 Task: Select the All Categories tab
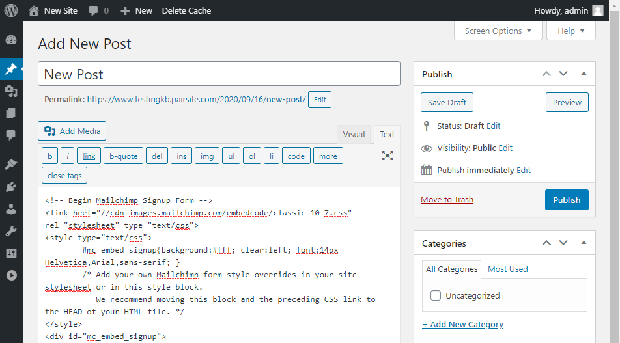tap(451, 269)
